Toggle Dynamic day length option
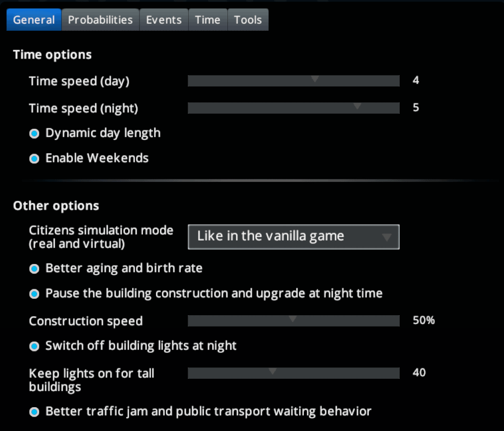Image resolution: width=504 pixels, height=431 pixels. click(34, 134)
